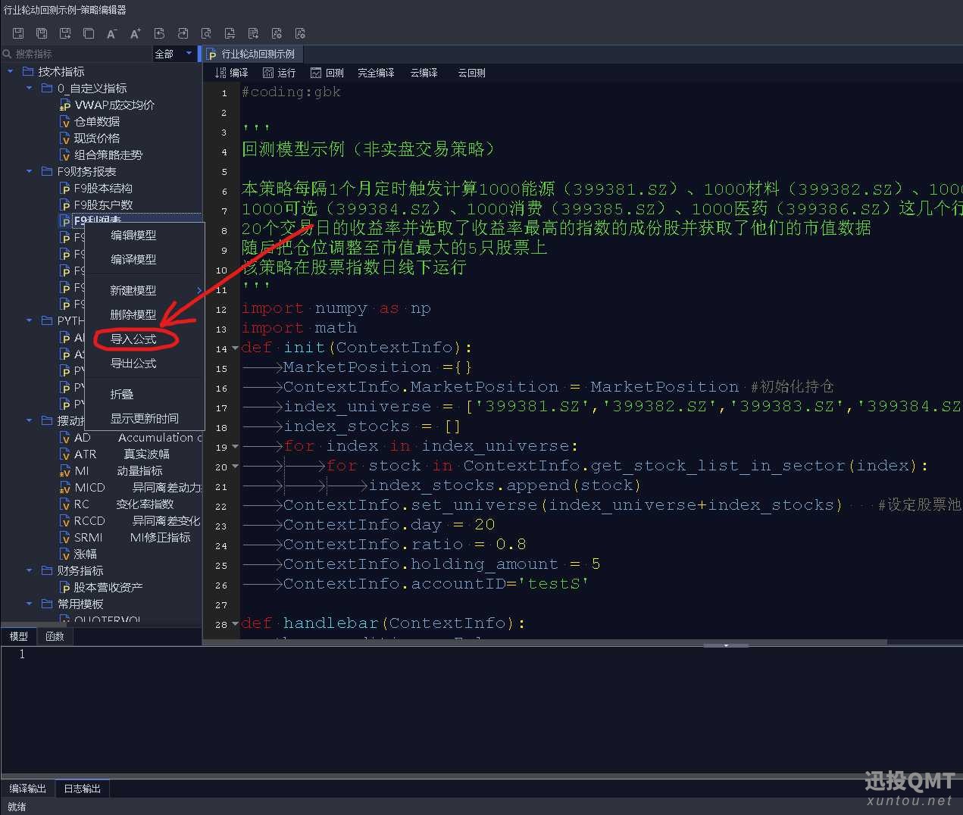Switch to 行业轮动回测示例 editor tab
The width and height of the screenshot is (963, 815).
252,54
